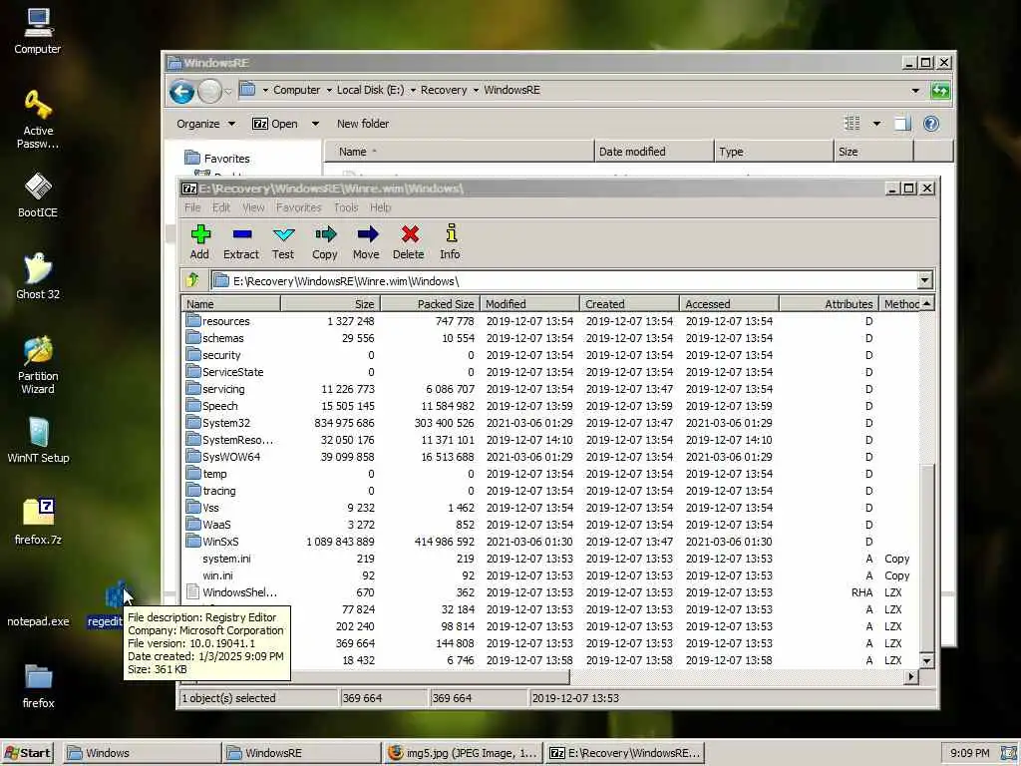Switch to img5.jpg Firefox taskbar button
Image resolution: width=1021 pixels, height=766 pixels.
(x=463, y=753)
